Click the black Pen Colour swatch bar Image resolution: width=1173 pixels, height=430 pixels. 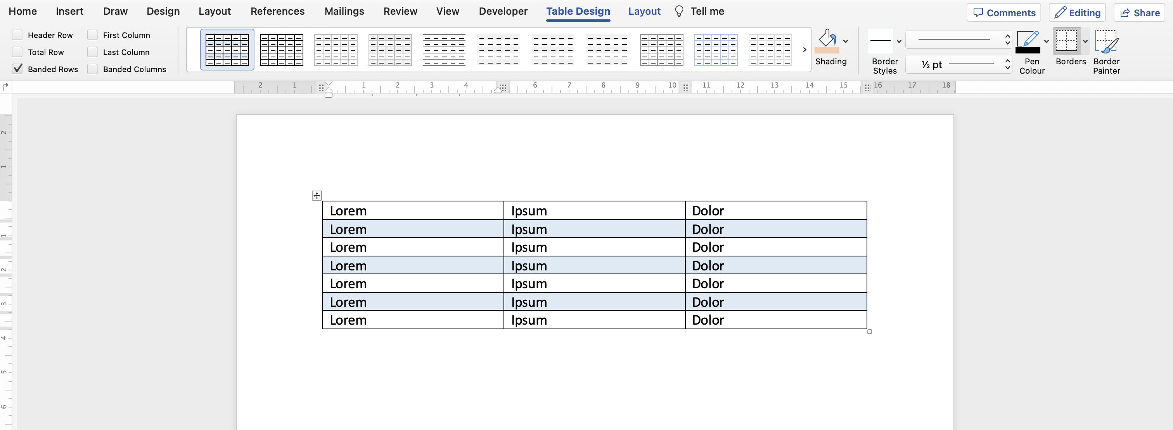coord(1027,50)
